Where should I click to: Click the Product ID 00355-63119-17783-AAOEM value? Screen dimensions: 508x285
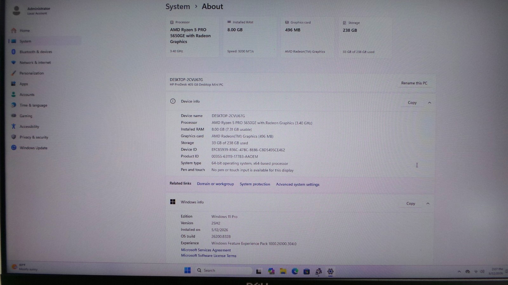pyautogui.click(x=235, y=156)
